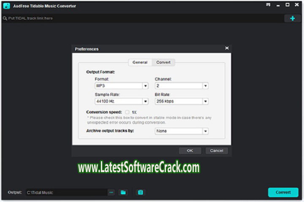Click the output path browse dots button
The height and width of the screenshot is (202, 304).
pyautogui.click(x=111, y=192)
